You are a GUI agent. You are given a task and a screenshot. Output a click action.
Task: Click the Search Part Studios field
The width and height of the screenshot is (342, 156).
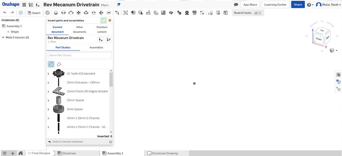point(80,55)
